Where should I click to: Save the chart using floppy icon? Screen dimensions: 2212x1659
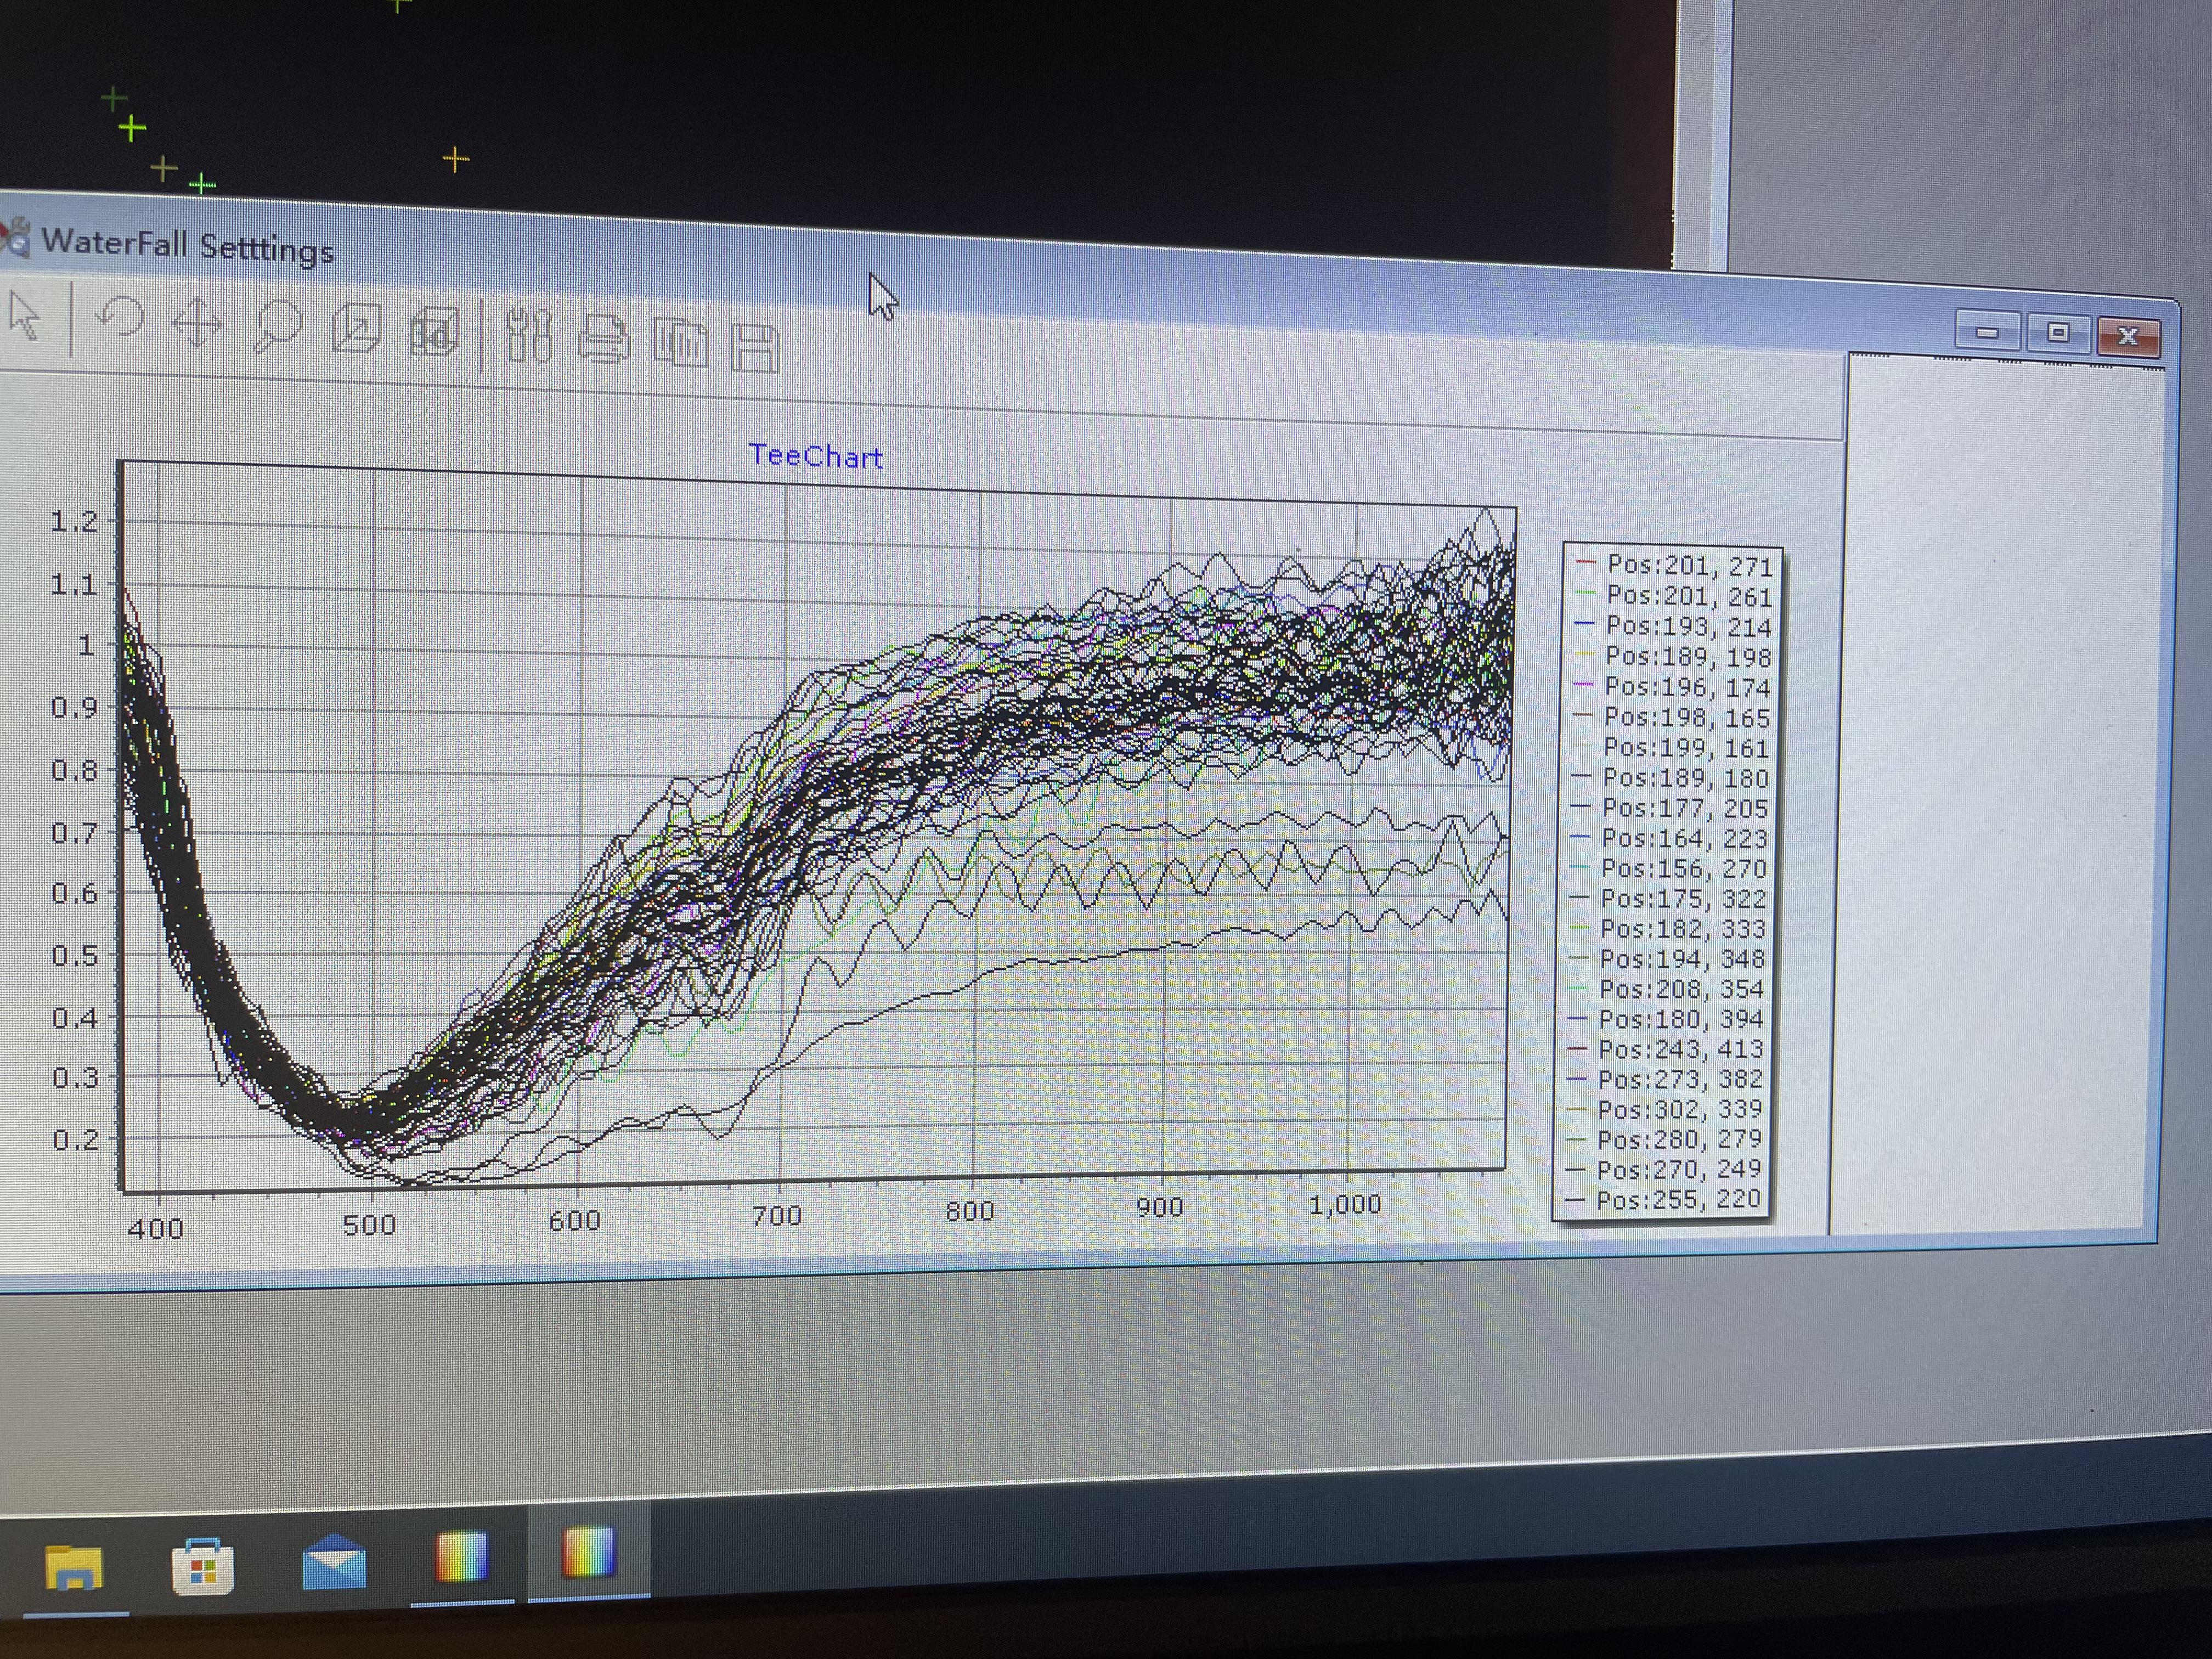[755, 347]
